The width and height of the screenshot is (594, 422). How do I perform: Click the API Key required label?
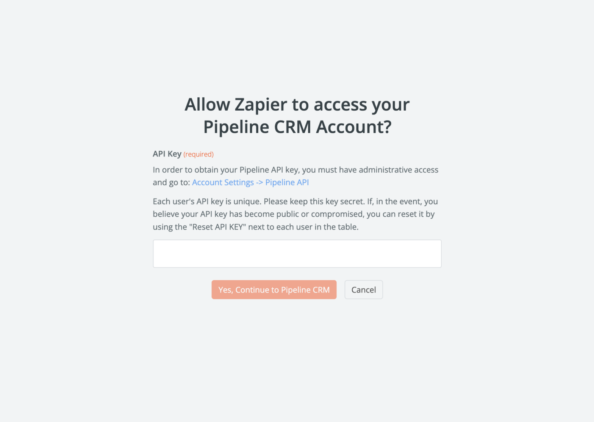[167, 154]
